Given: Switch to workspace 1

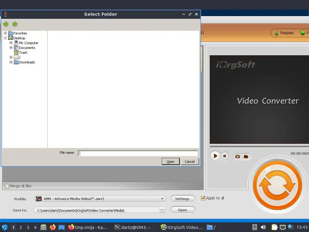Looking at the screenshot, I should pos(13,227).
